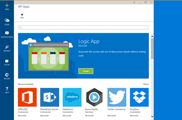Click the 'SharePoint Server Connector' label text
The width and height of the screenshot is (182, 120).
tap(49, 111)
